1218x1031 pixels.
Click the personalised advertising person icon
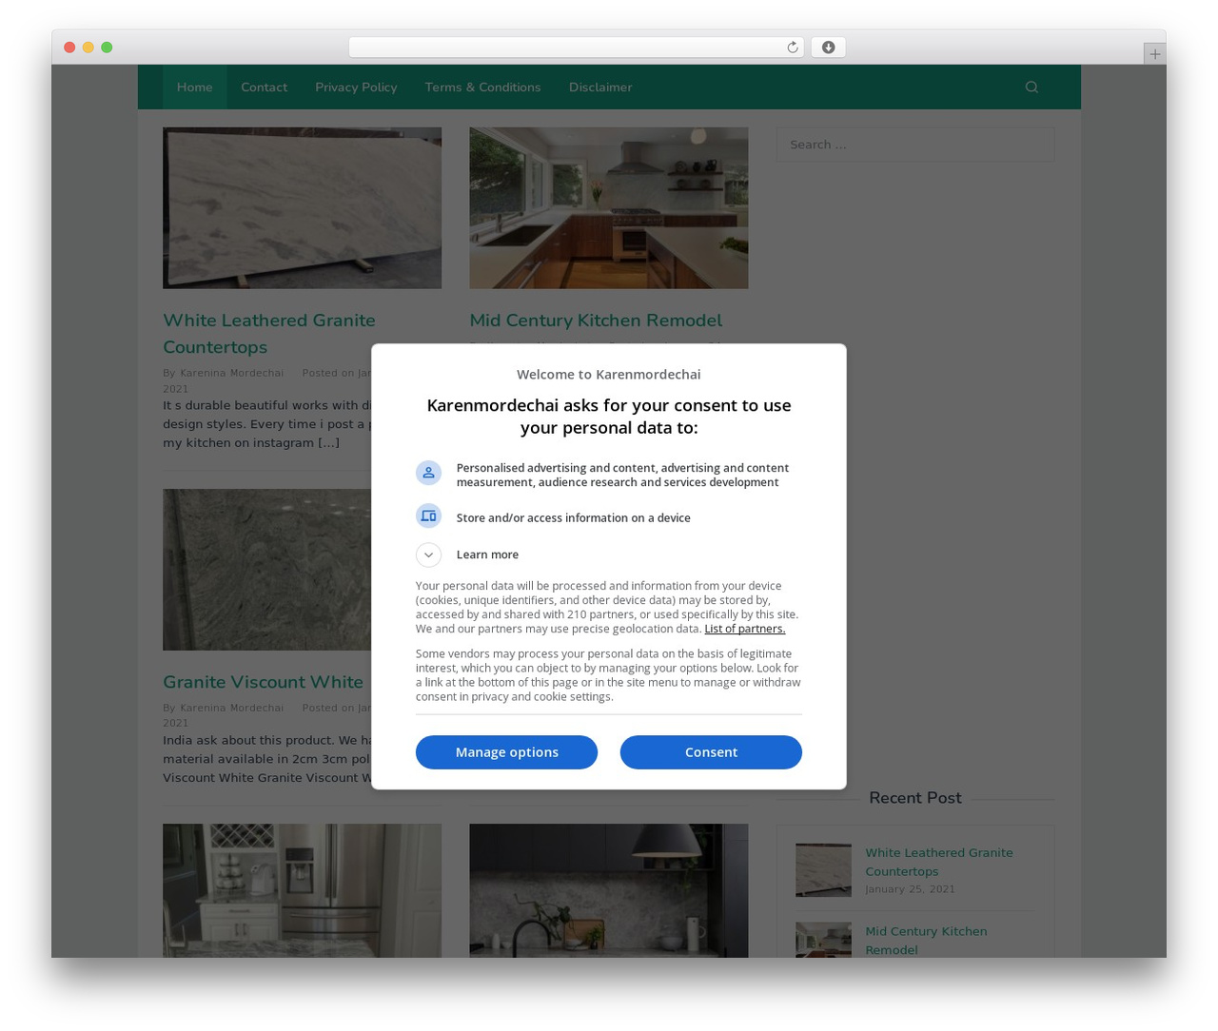428,473
